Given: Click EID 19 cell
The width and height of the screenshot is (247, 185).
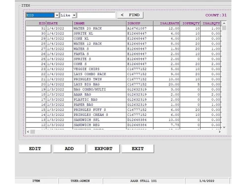Looking at the screenshot, I should [x=36, y=89].
